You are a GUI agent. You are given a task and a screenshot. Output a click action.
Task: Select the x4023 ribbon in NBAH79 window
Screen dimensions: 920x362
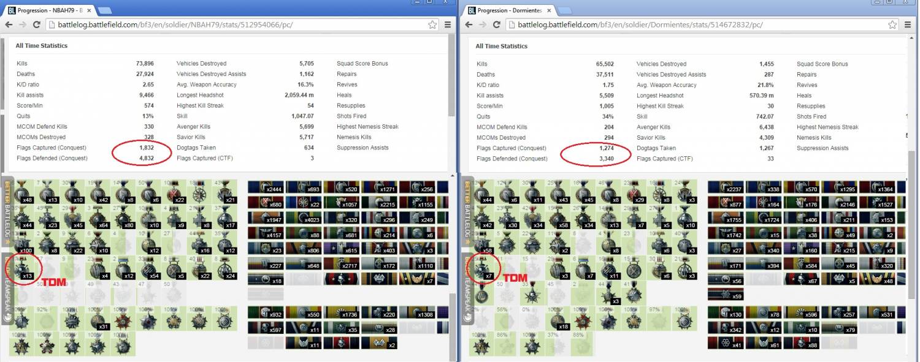[x=303, y=217]
